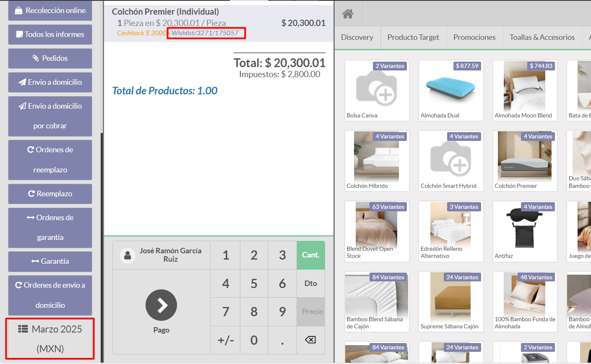Image resolution: width=591 pixels, height=364 pixels.
Task: Select the Colchón Smart Hybrid product
Action: pyautogui.click(x=451, y=161)
